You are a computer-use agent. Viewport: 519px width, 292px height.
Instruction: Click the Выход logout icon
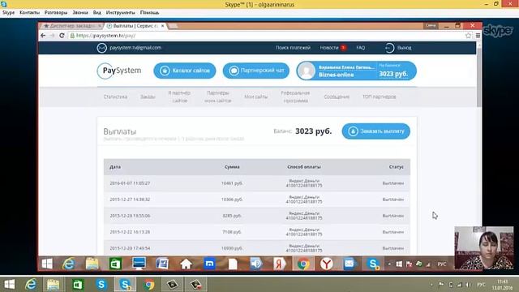389,48
